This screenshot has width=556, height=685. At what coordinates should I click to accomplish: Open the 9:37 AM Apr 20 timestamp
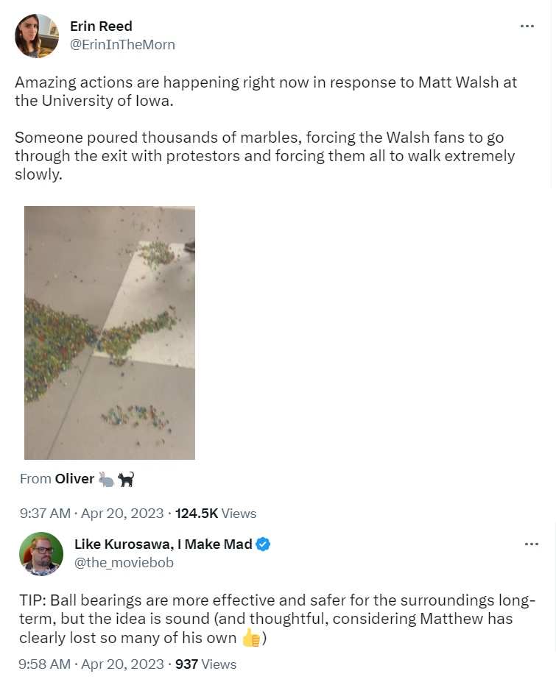(x=91, y=514)
